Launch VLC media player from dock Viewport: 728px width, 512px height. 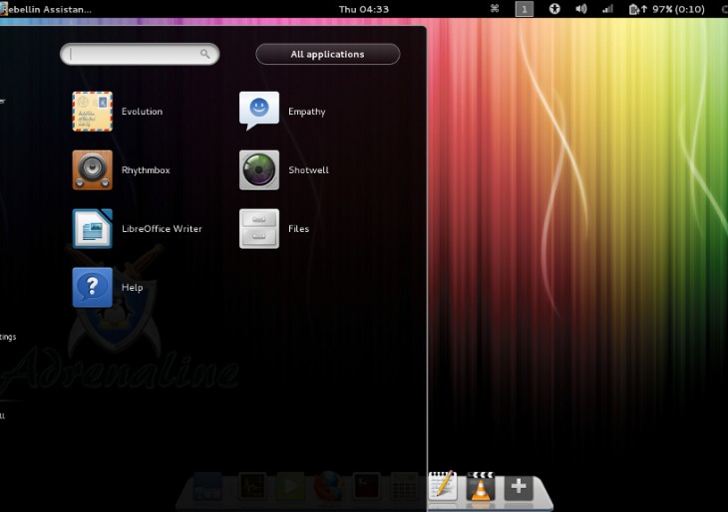coord(481,487)
